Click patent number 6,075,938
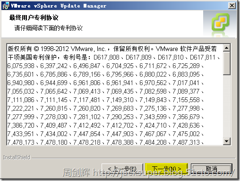Viewport: 240px width, 181px height. (21, 66)
